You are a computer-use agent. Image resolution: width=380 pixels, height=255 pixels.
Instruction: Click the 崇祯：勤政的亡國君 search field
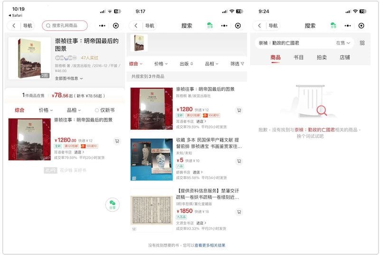(x=294, y=43)
